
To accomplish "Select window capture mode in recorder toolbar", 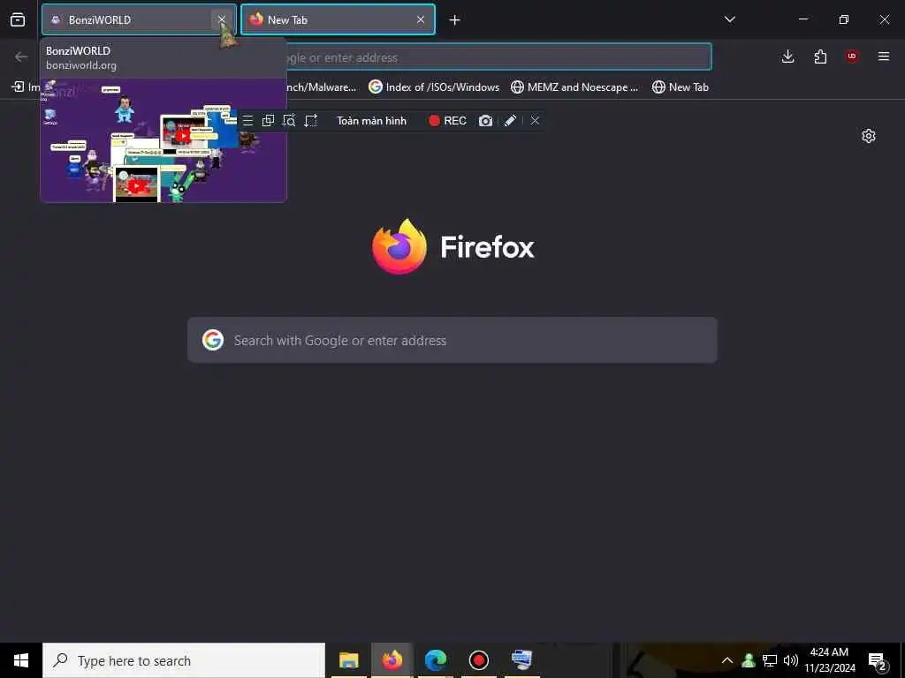I will 268,120.
